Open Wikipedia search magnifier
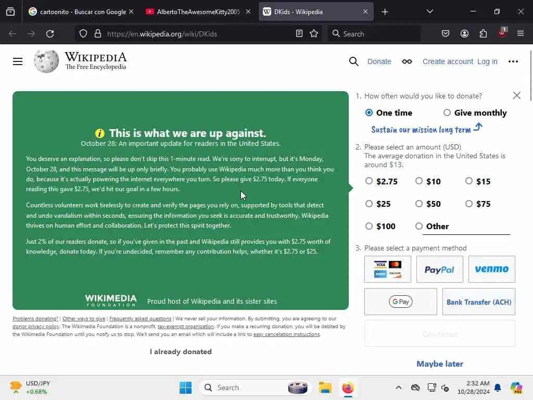Screen dimensions: 533x400 tap(353, 61)
